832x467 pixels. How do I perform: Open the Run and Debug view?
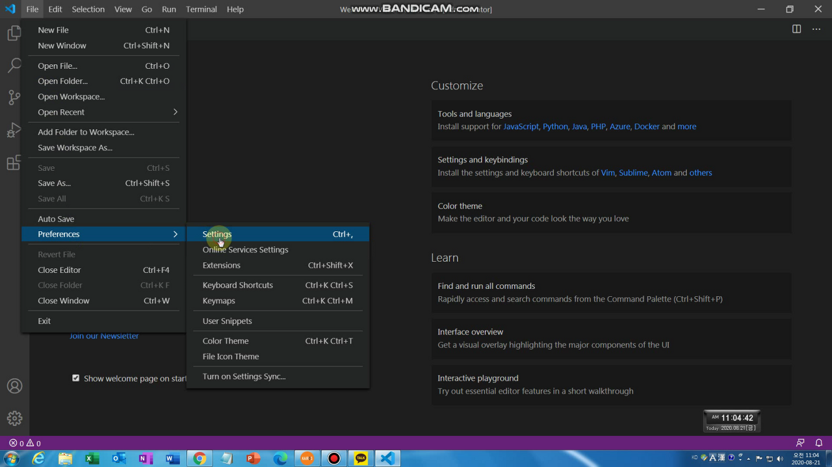(x=14, y=130)
